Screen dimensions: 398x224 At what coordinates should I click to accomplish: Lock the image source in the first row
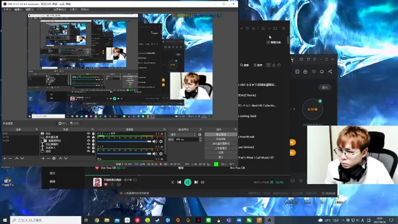tap(93, 133)
